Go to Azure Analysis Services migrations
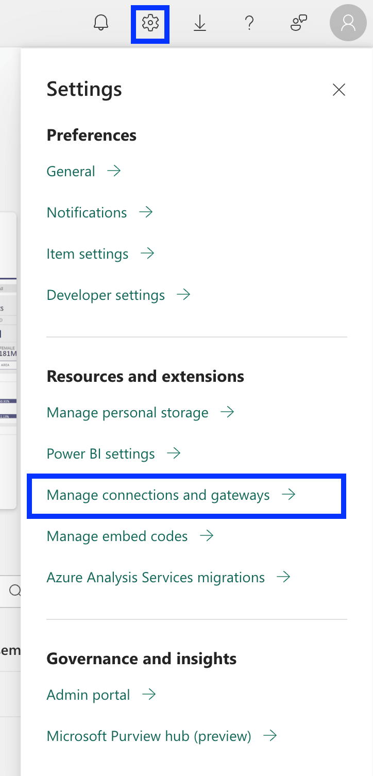This screenshot has width=373, height=776. (x=156, y=578)
